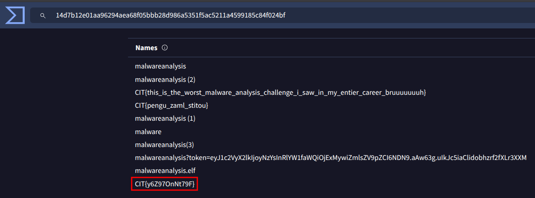Click the Names section heading
Image resolution: width=535 pixels, height=198 pixels.
pos(146,48)
